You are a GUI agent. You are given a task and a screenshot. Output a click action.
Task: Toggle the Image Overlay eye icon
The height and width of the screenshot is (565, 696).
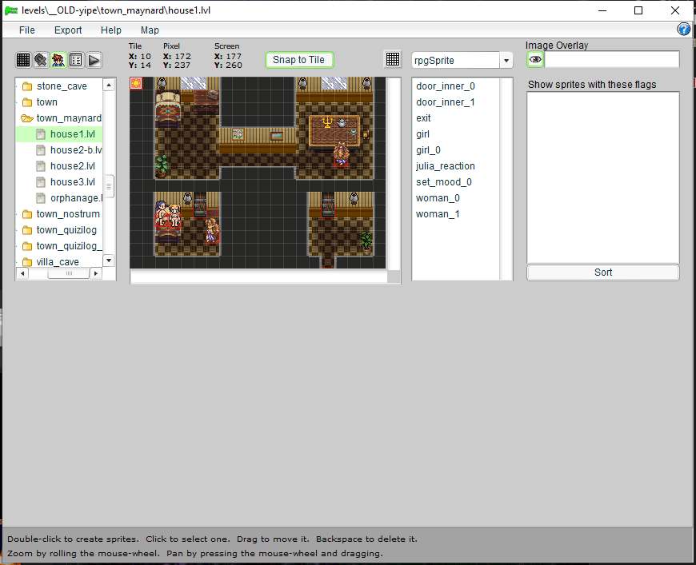pos(535,60)
